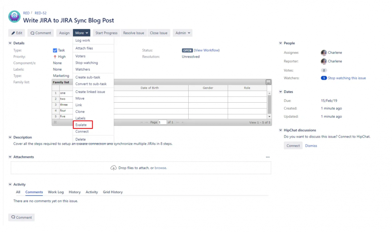Switch to the Activity tab beside History
This screenshot has width=392, height=232.
(92, 192)
